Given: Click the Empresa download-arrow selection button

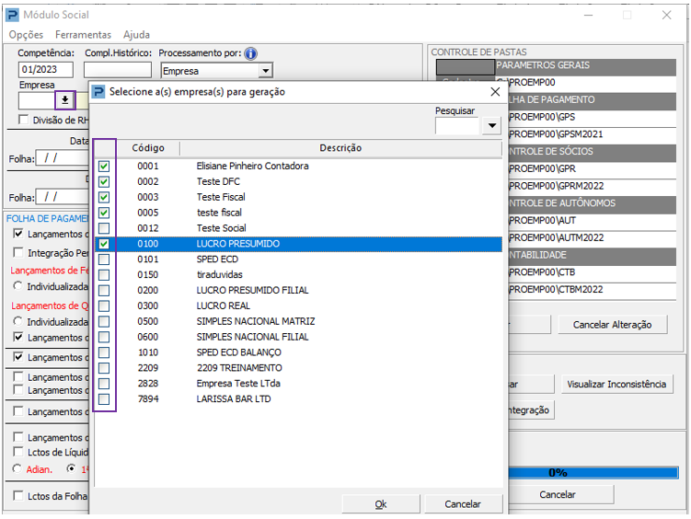Looking at the screenshot, I should (65, 100).
